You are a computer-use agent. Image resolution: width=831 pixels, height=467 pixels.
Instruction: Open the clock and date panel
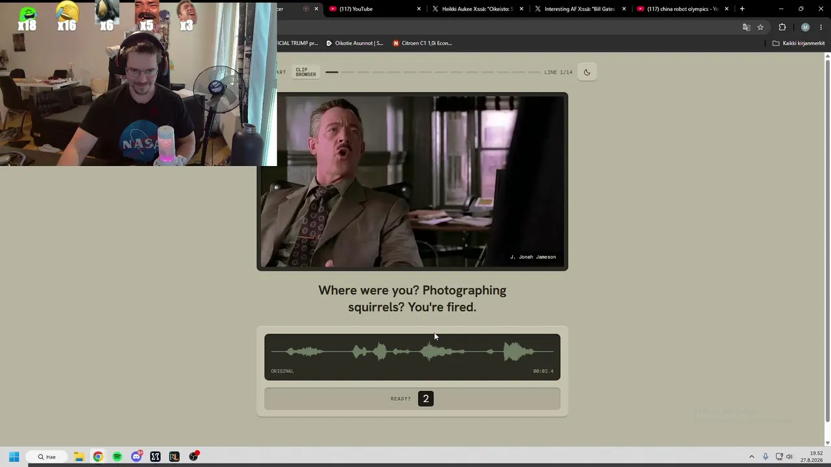812,457
